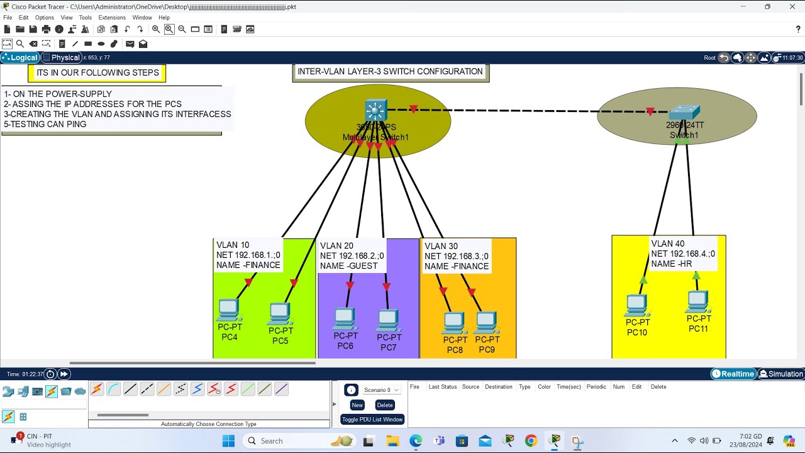The height and width of the screenshot is (453, 805).
Task: Choose the Draw Rectangle tool
Action: 88,44
